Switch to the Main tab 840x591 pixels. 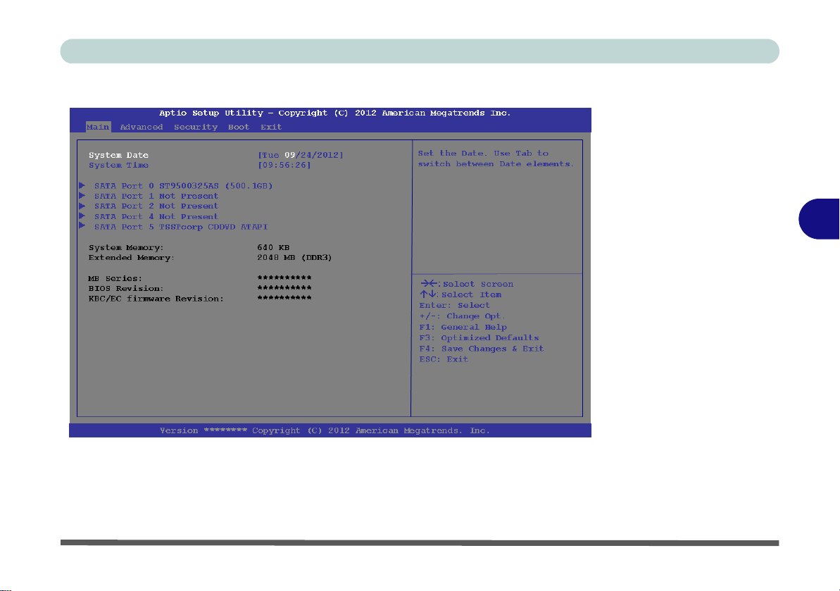pos(98,127)
